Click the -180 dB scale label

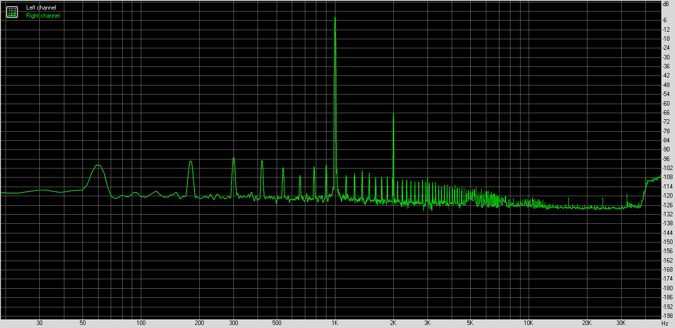[x=667, y=288]
